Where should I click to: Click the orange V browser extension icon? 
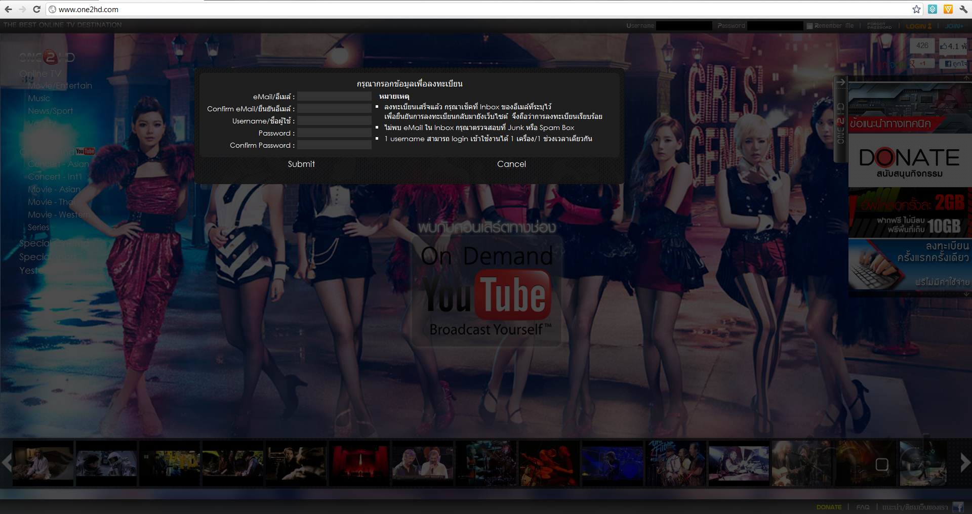(948, 9)
